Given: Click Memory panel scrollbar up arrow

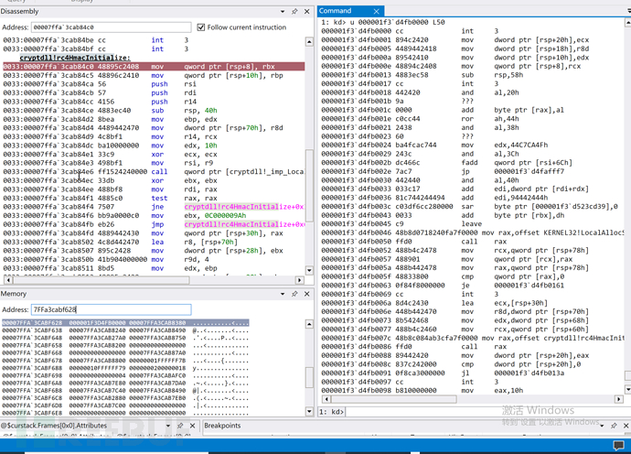Looking at the screenshot, I should [x=309, y=324].
